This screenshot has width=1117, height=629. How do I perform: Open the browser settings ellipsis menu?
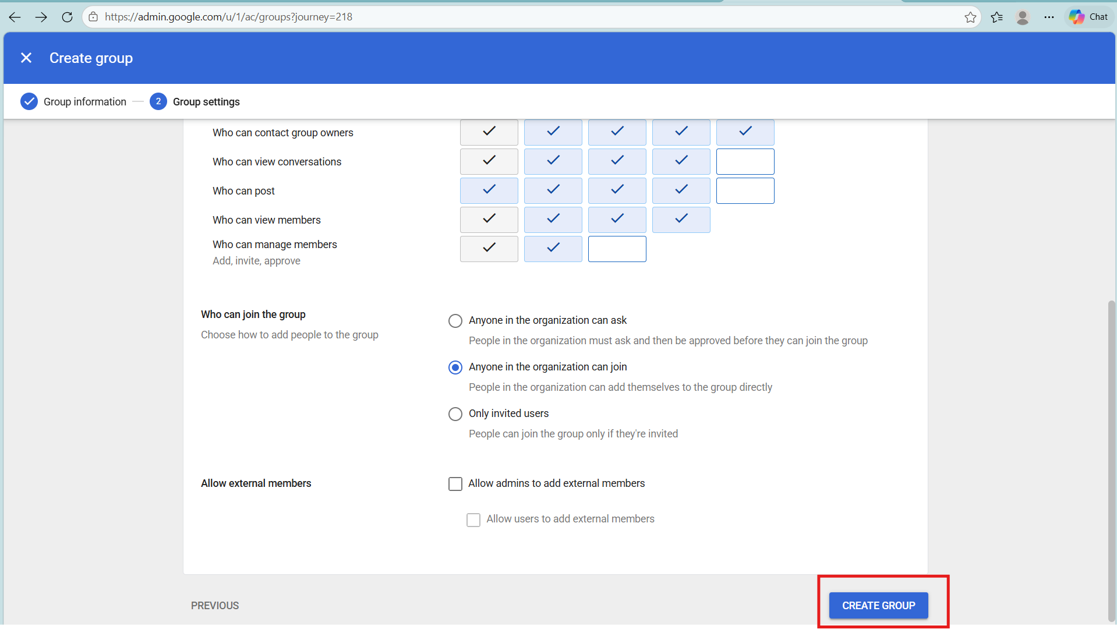tap(1049, 17)
